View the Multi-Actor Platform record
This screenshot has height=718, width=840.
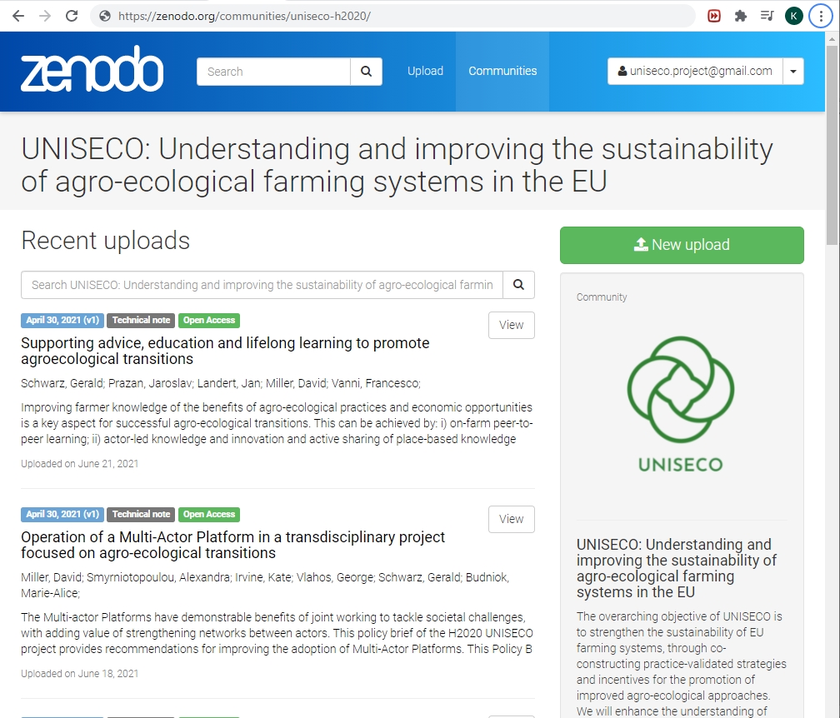tap(511, 520)
